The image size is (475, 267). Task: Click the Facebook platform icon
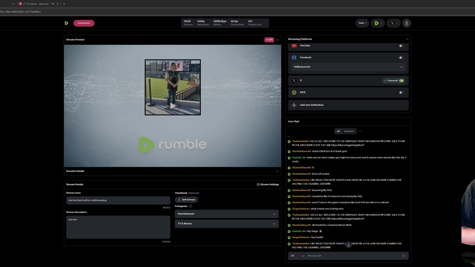(x=294, y=57)
